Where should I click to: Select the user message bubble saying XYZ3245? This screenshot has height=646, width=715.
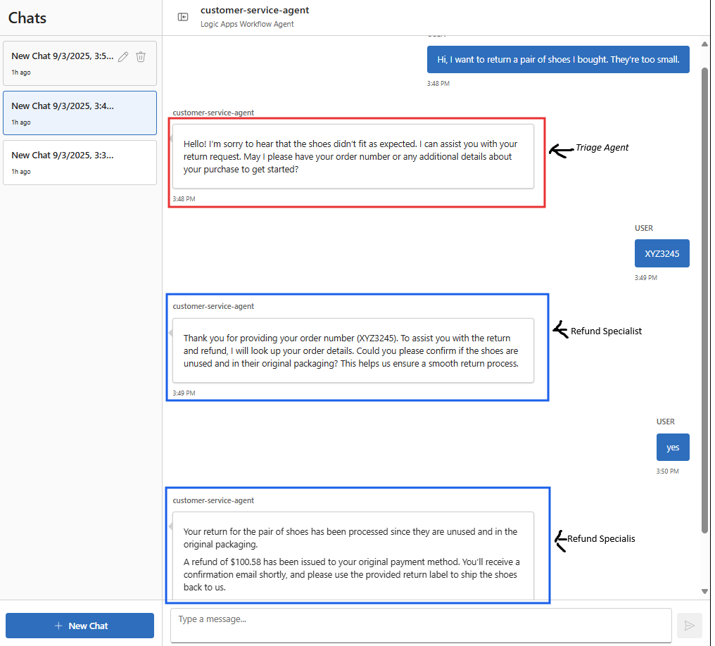click(662, 253)
